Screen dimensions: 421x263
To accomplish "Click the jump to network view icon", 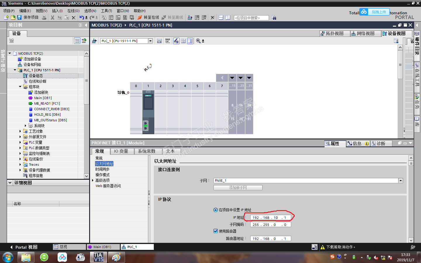I will point(94,41).
